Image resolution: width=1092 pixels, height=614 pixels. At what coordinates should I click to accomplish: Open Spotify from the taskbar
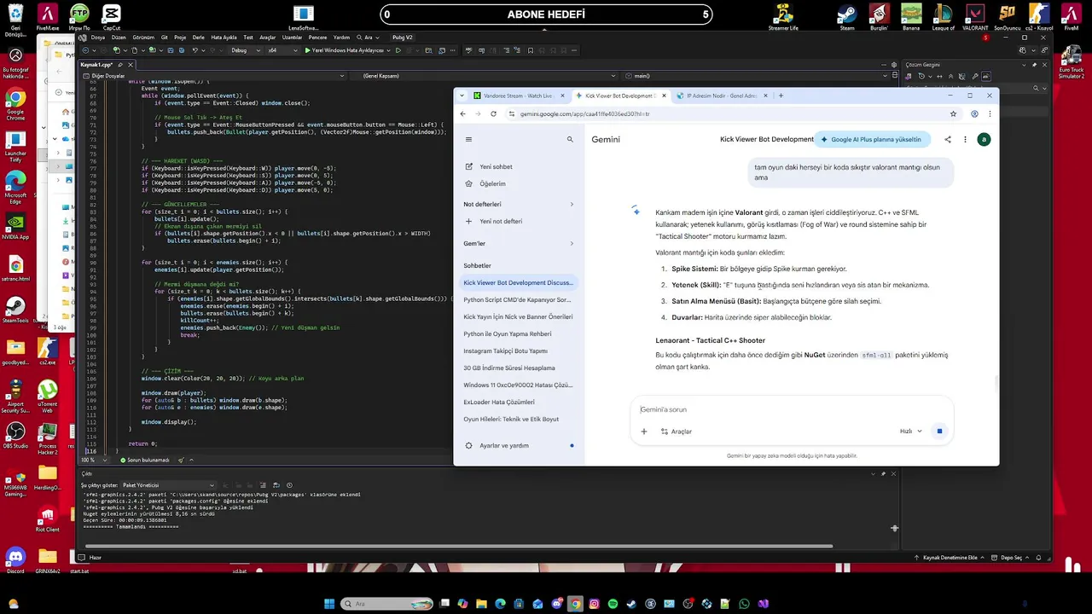[613, 604]
